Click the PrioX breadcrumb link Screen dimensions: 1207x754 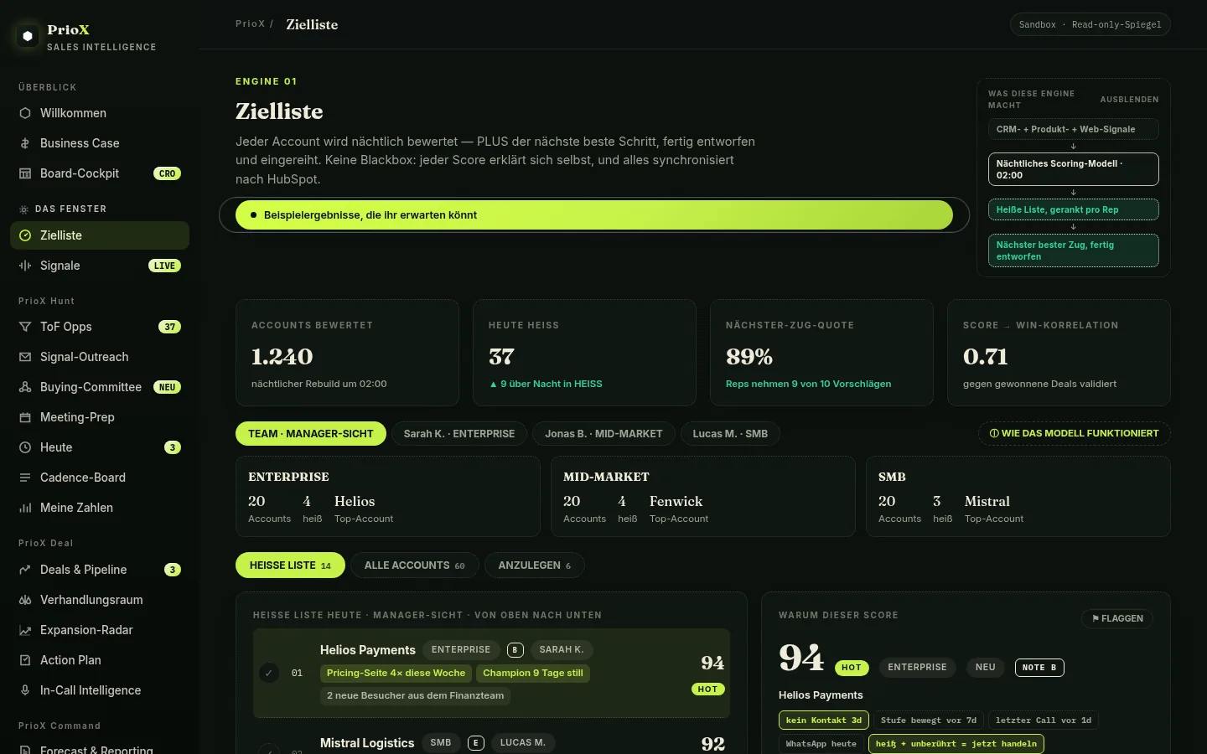pos(250,24)
